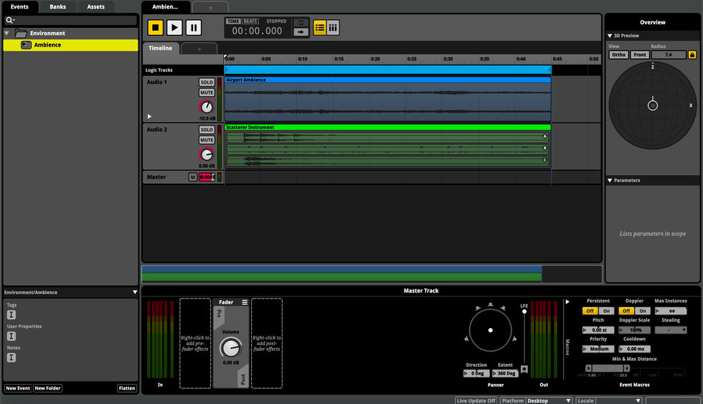The image size is (703, 404).
Task: Open the Assets tab
Action: pos(96,6)
